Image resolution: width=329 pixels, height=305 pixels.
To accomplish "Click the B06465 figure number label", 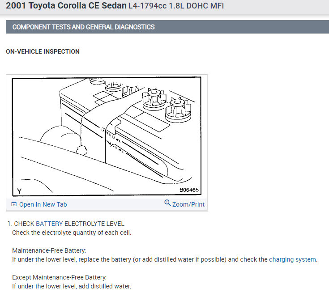I will pyautogui.click(x=189, y=190).
